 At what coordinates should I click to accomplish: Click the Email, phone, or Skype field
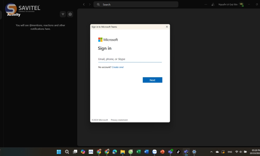click(130, 59)
